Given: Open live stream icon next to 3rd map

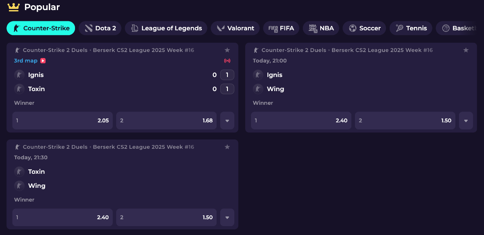Looking at the screenshot, I should click(x=43, y=61).
